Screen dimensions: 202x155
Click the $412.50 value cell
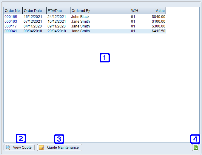point(158,31)
